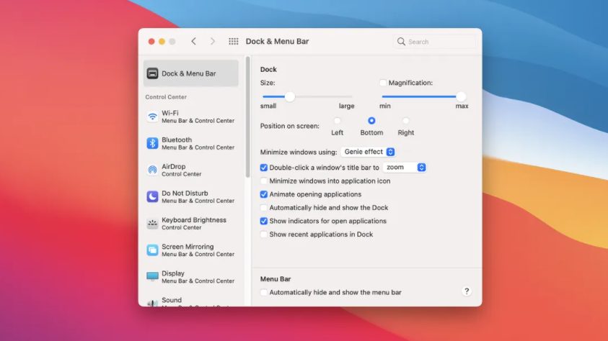Open the zoom title bar action dropdown
The height and width of the screenshot is (341, 608).
(405, 168)
